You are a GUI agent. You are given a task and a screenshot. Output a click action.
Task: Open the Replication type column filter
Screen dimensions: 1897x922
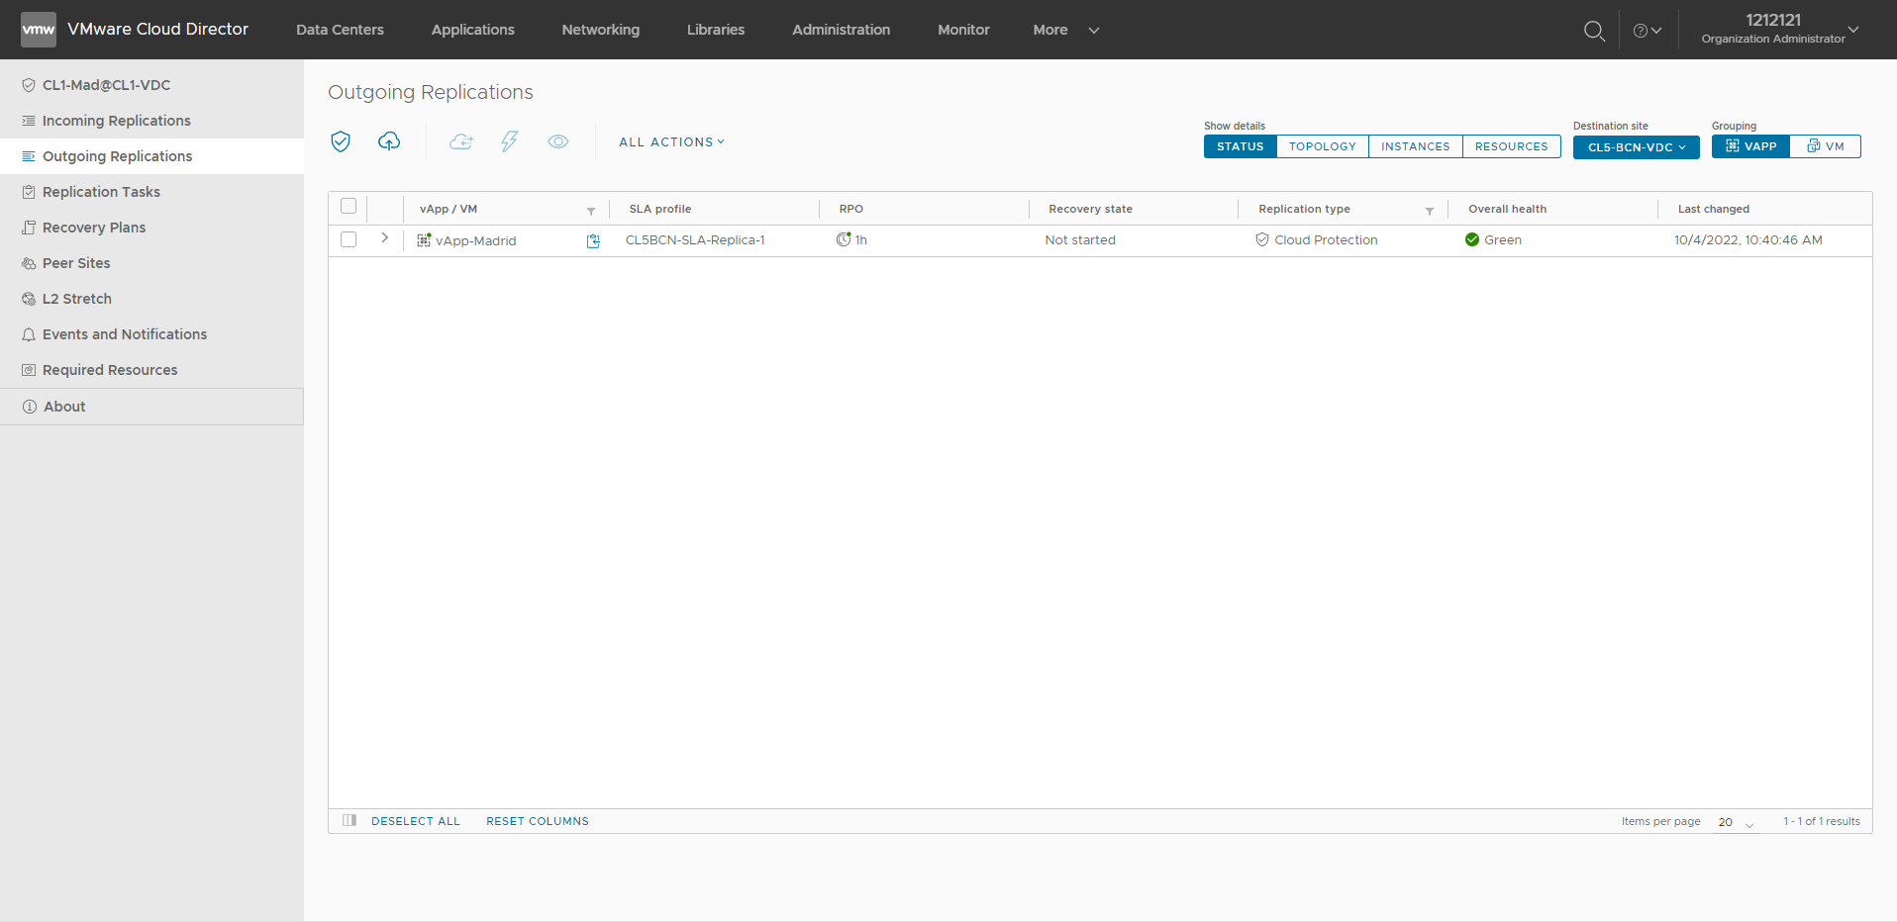coord(1430,211)
